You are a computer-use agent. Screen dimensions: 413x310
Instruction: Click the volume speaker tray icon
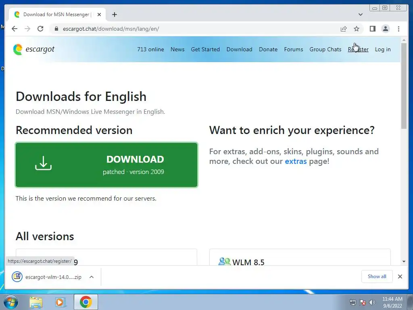[x=372, y=302]
